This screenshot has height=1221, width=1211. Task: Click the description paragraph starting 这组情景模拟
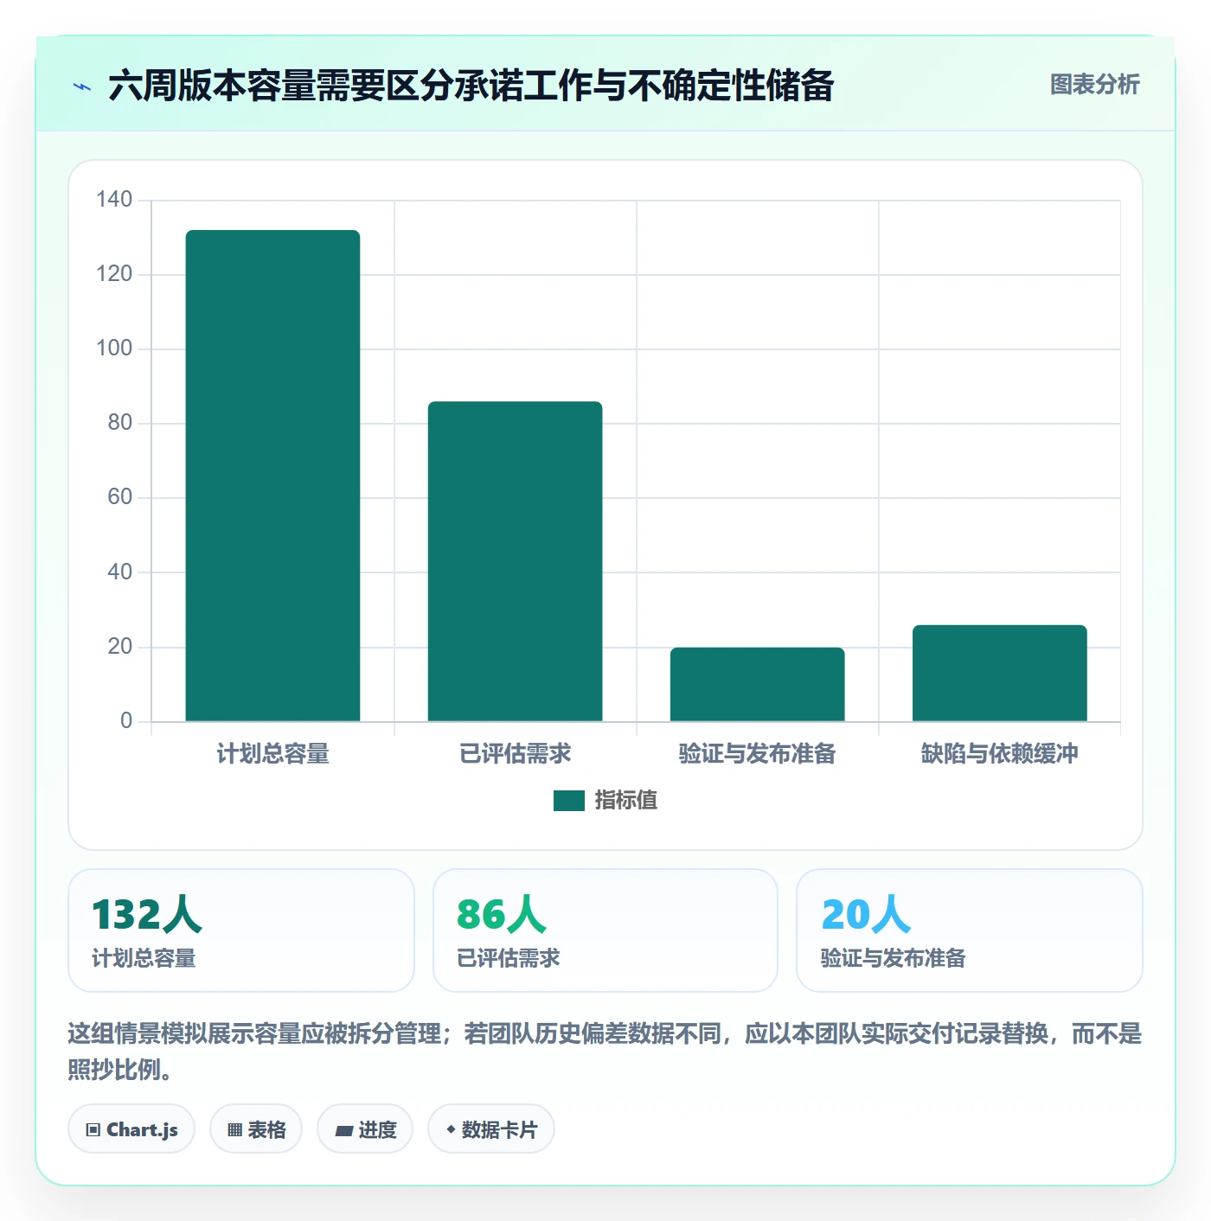[605, 1052]
